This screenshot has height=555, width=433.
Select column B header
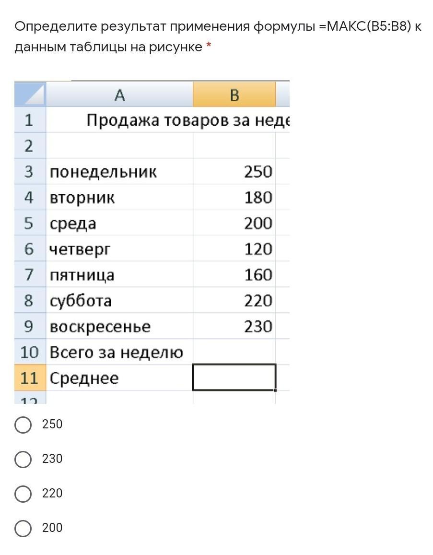point(234,94)
